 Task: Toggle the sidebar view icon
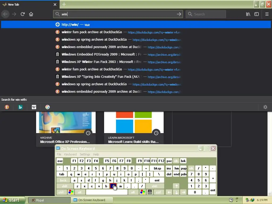pyautogui.click(x=256, y=14)
